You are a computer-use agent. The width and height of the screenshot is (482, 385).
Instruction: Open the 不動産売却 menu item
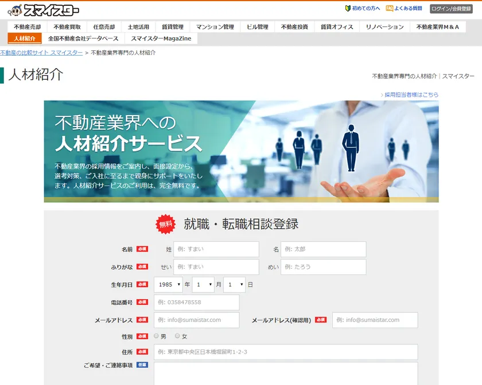(x=28, y=27)
